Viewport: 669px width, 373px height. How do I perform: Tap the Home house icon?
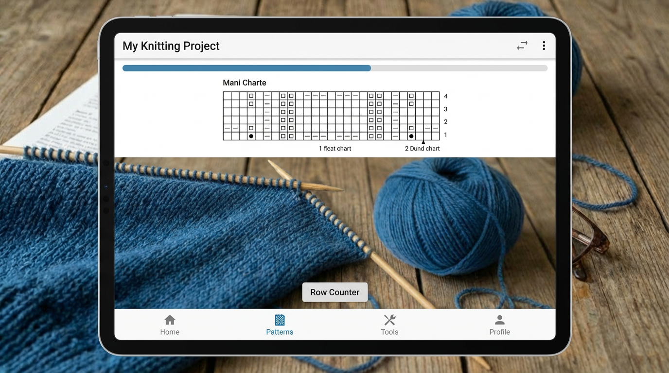click(x=170, y=320)
